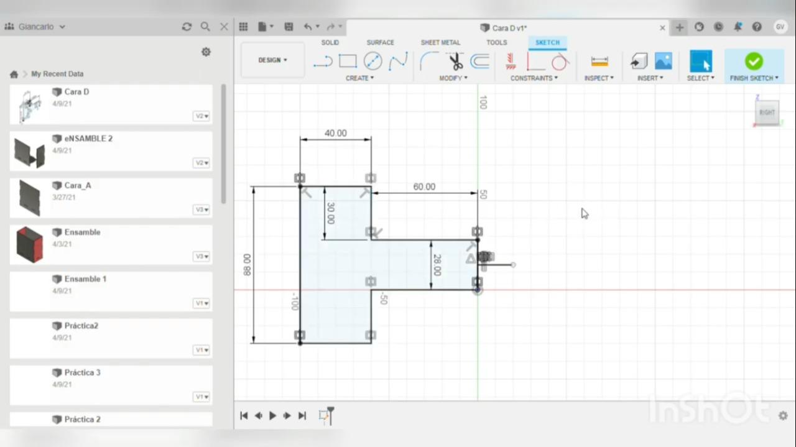This screenshot has width=796, height=447.
Task: Switch to the TOOLS tab
Action: (x=496, y=42)
